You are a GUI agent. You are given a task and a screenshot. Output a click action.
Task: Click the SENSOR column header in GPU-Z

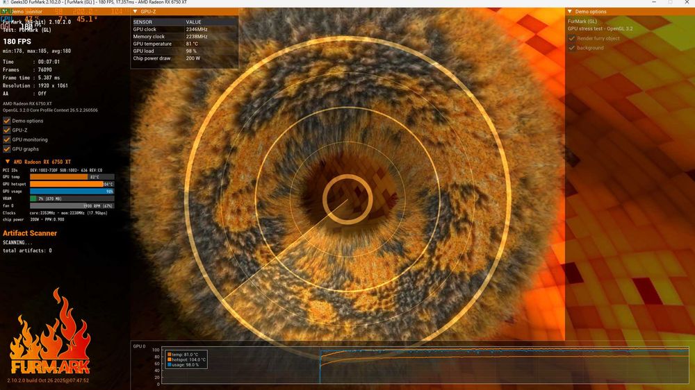pos(142,22)
